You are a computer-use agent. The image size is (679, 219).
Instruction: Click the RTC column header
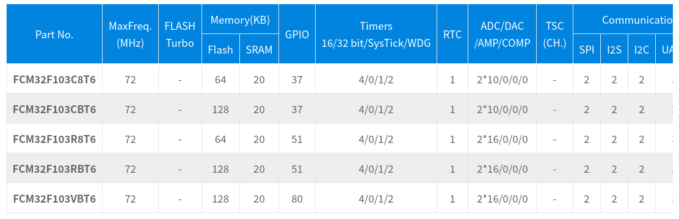(452, 35)
